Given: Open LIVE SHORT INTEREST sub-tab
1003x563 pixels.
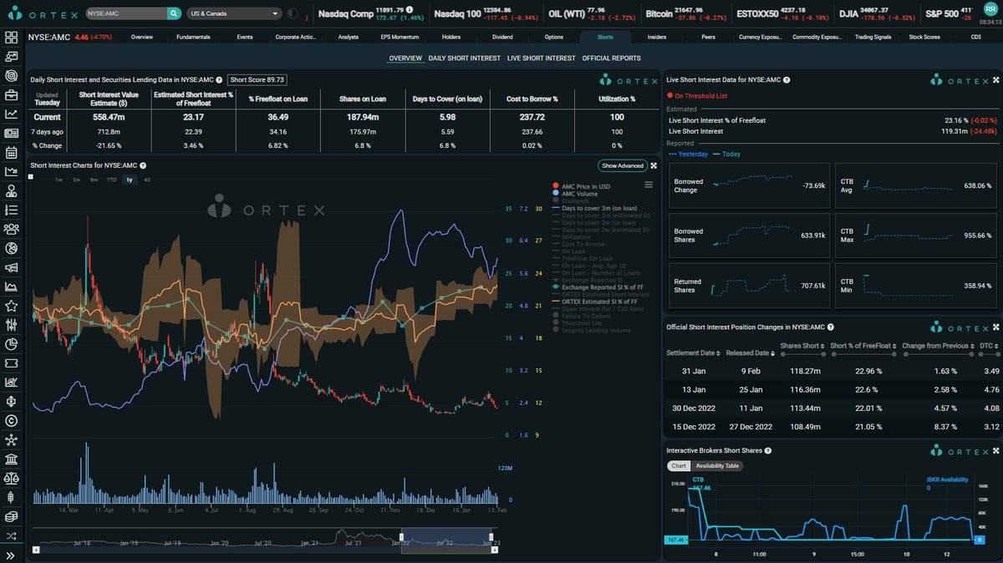Looking at the screenshot, I should click(x=541, y=58).
